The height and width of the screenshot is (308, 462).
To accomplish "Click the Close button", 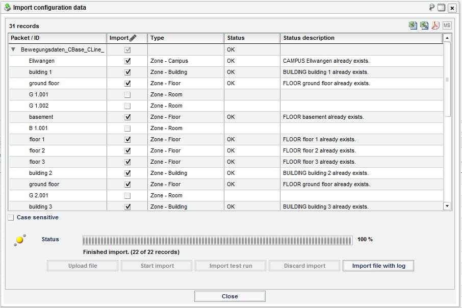I will 229,296.
